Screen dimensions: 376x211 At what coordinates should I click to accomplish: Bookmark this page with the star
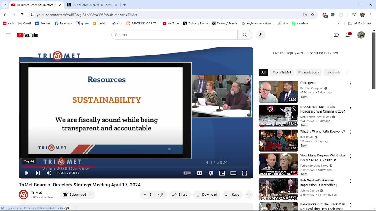[x=313, y=15]
